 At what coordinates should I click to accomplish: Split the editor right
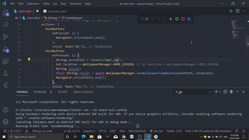[x=237, y=11]
